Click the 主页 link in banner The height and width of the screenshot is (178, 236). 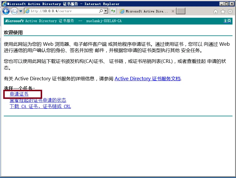pyautogui.click(x=227, y=21)
